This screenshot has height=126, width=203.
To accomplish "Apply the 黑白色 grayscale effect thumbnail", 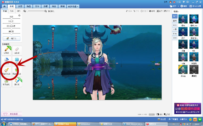I will [194, 69].
